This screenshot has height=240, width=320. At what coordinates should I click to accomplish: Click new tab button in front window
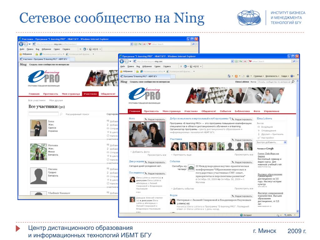tap(173, 76)
